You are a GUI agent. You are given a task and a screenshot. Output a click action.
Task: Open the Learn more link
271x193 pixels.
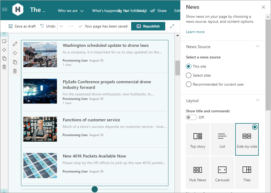[x=195, y=32]
